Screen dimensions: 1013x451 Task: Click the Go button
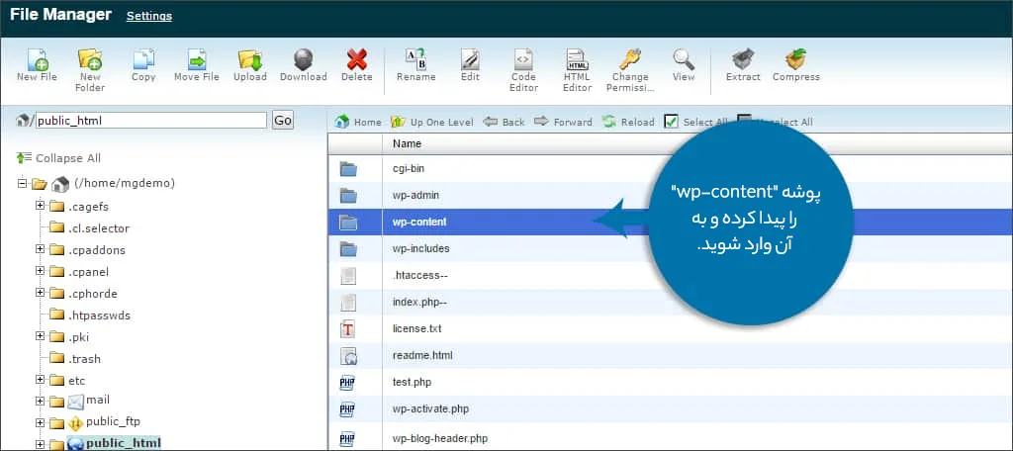282,120
